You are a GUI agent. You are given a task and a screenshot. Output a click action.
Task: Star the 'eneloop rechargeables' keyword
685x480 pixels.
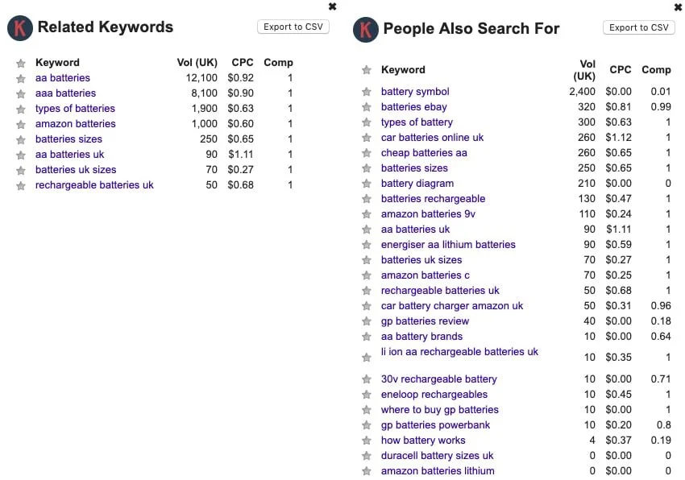(367, 395)
